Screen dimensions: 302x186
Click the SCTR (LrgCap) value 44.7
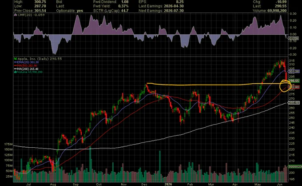tap(125, 11)
